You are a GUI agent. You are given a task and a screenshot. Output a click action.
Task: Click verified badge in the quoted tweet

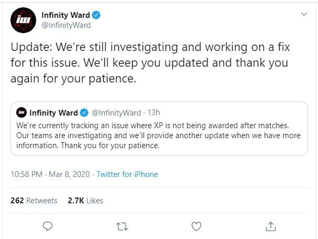coord(84,113)
